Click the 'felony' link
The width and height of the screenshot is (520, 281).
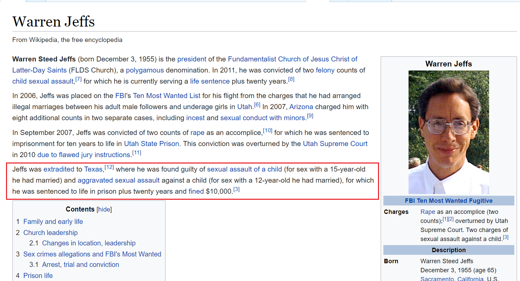click(325, 70)
